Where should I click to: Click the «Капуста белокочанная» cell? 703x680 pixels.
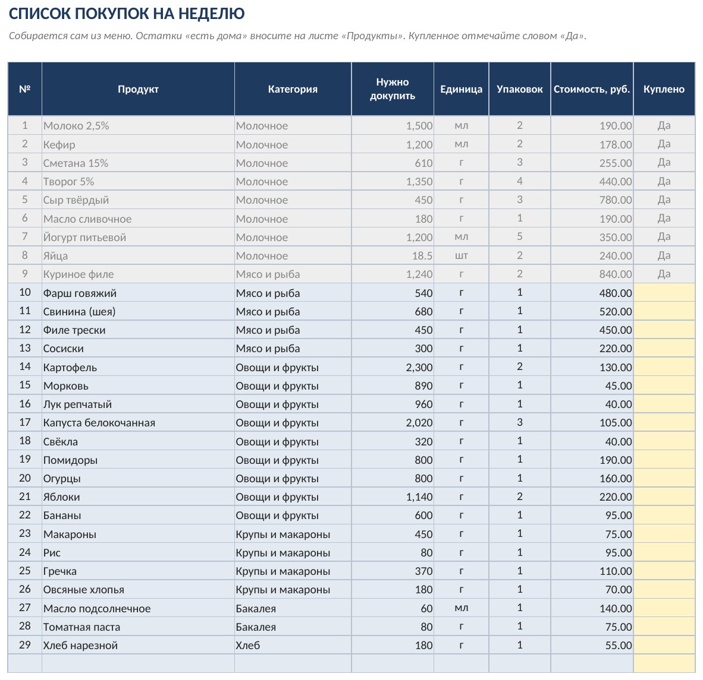[x=138, y=423]
